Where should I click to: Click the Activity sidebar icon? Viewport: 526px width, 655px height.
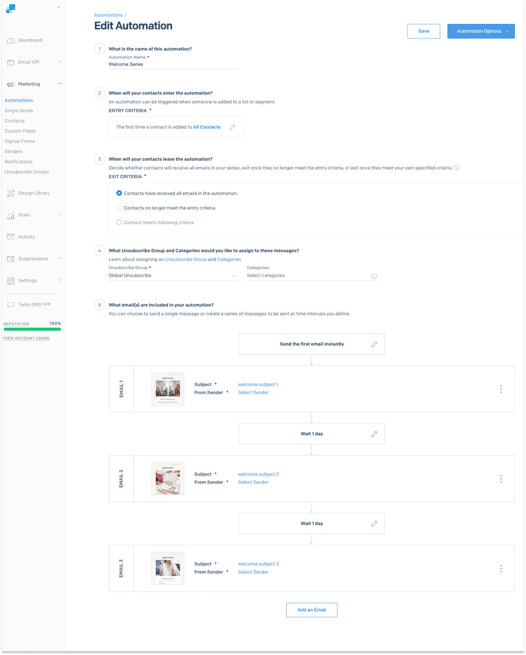pyautogui.click(x=10, y=237)
